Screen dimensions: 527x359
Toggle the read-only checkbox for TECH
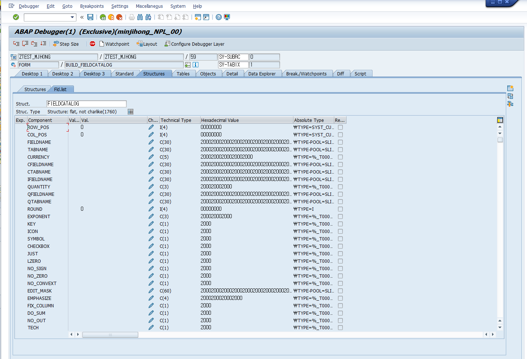340,327
